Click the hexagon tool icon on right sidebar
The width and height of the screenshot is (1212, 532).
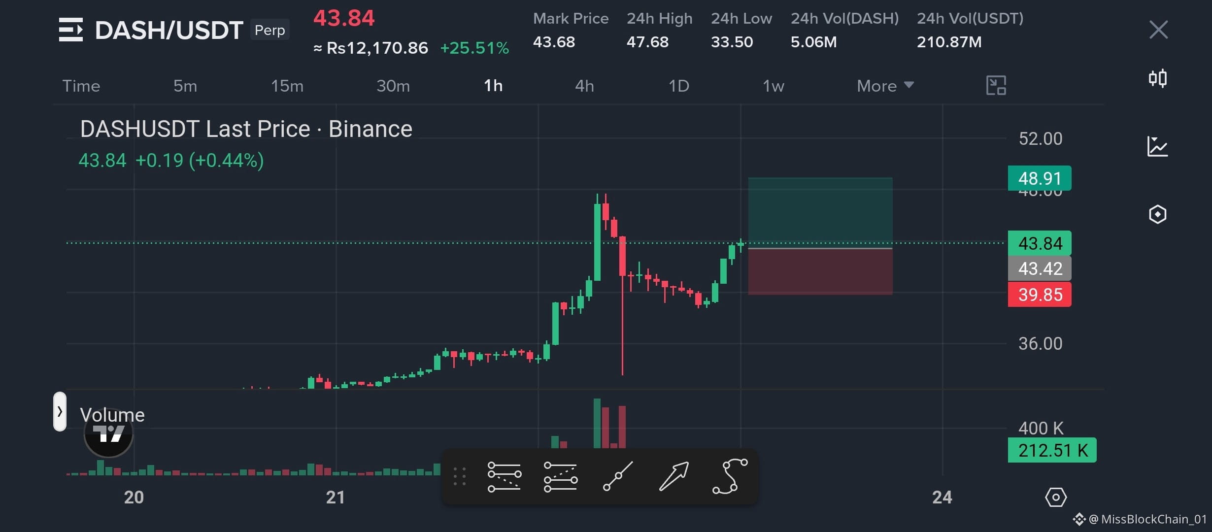pos(1157,214)
